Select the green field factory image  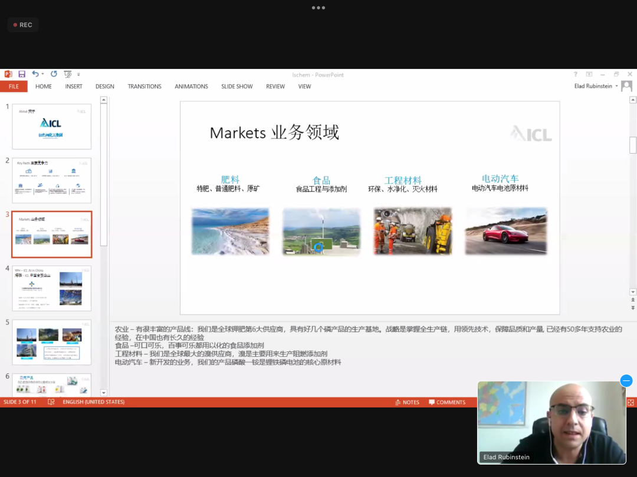pyautogui.click(x=321, y=231)
